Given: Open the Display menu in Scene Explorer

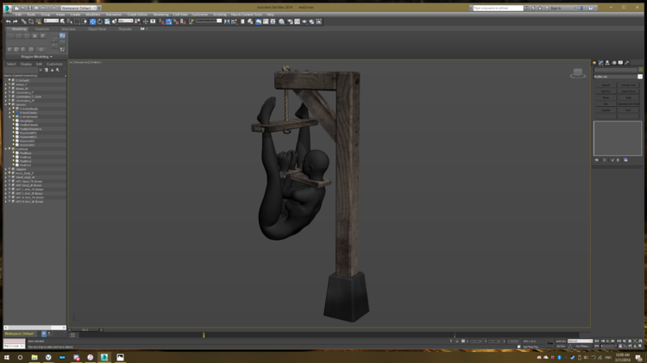Looking at the screenshot, I should coord(26,64).
